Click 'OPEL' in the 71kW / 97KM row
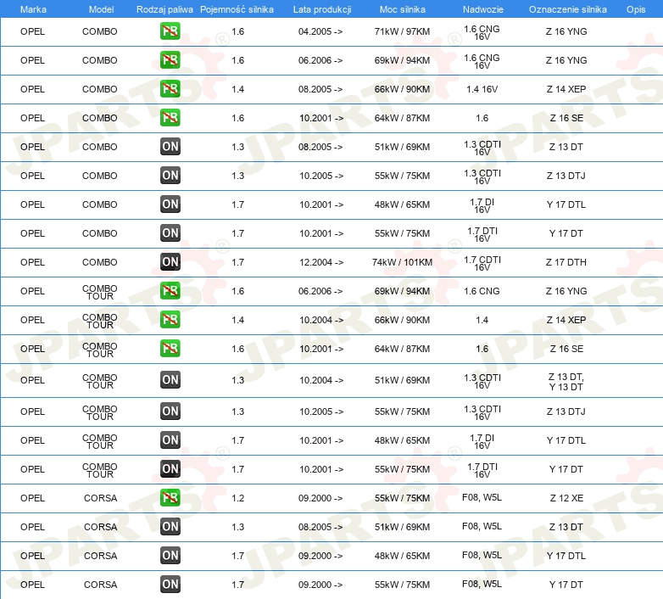This screenshot has width=663, height=599. coord(32,31)
